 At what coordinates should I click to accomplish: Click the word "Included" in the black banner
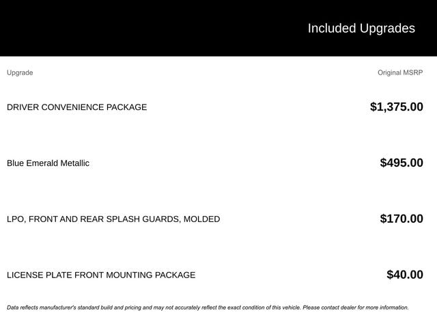(331, 28)
